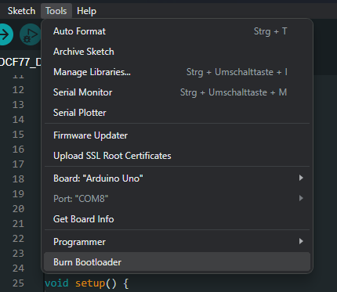Image resolution: width=337 pixels, height=292 pixels.
Task: Click line number 25 in gutter
Action: (18, 283)
